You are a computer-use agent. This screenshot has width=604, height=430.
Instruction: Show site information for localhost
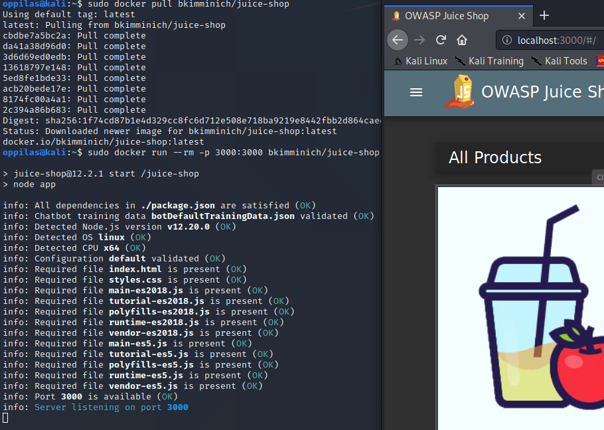[508, 40]
